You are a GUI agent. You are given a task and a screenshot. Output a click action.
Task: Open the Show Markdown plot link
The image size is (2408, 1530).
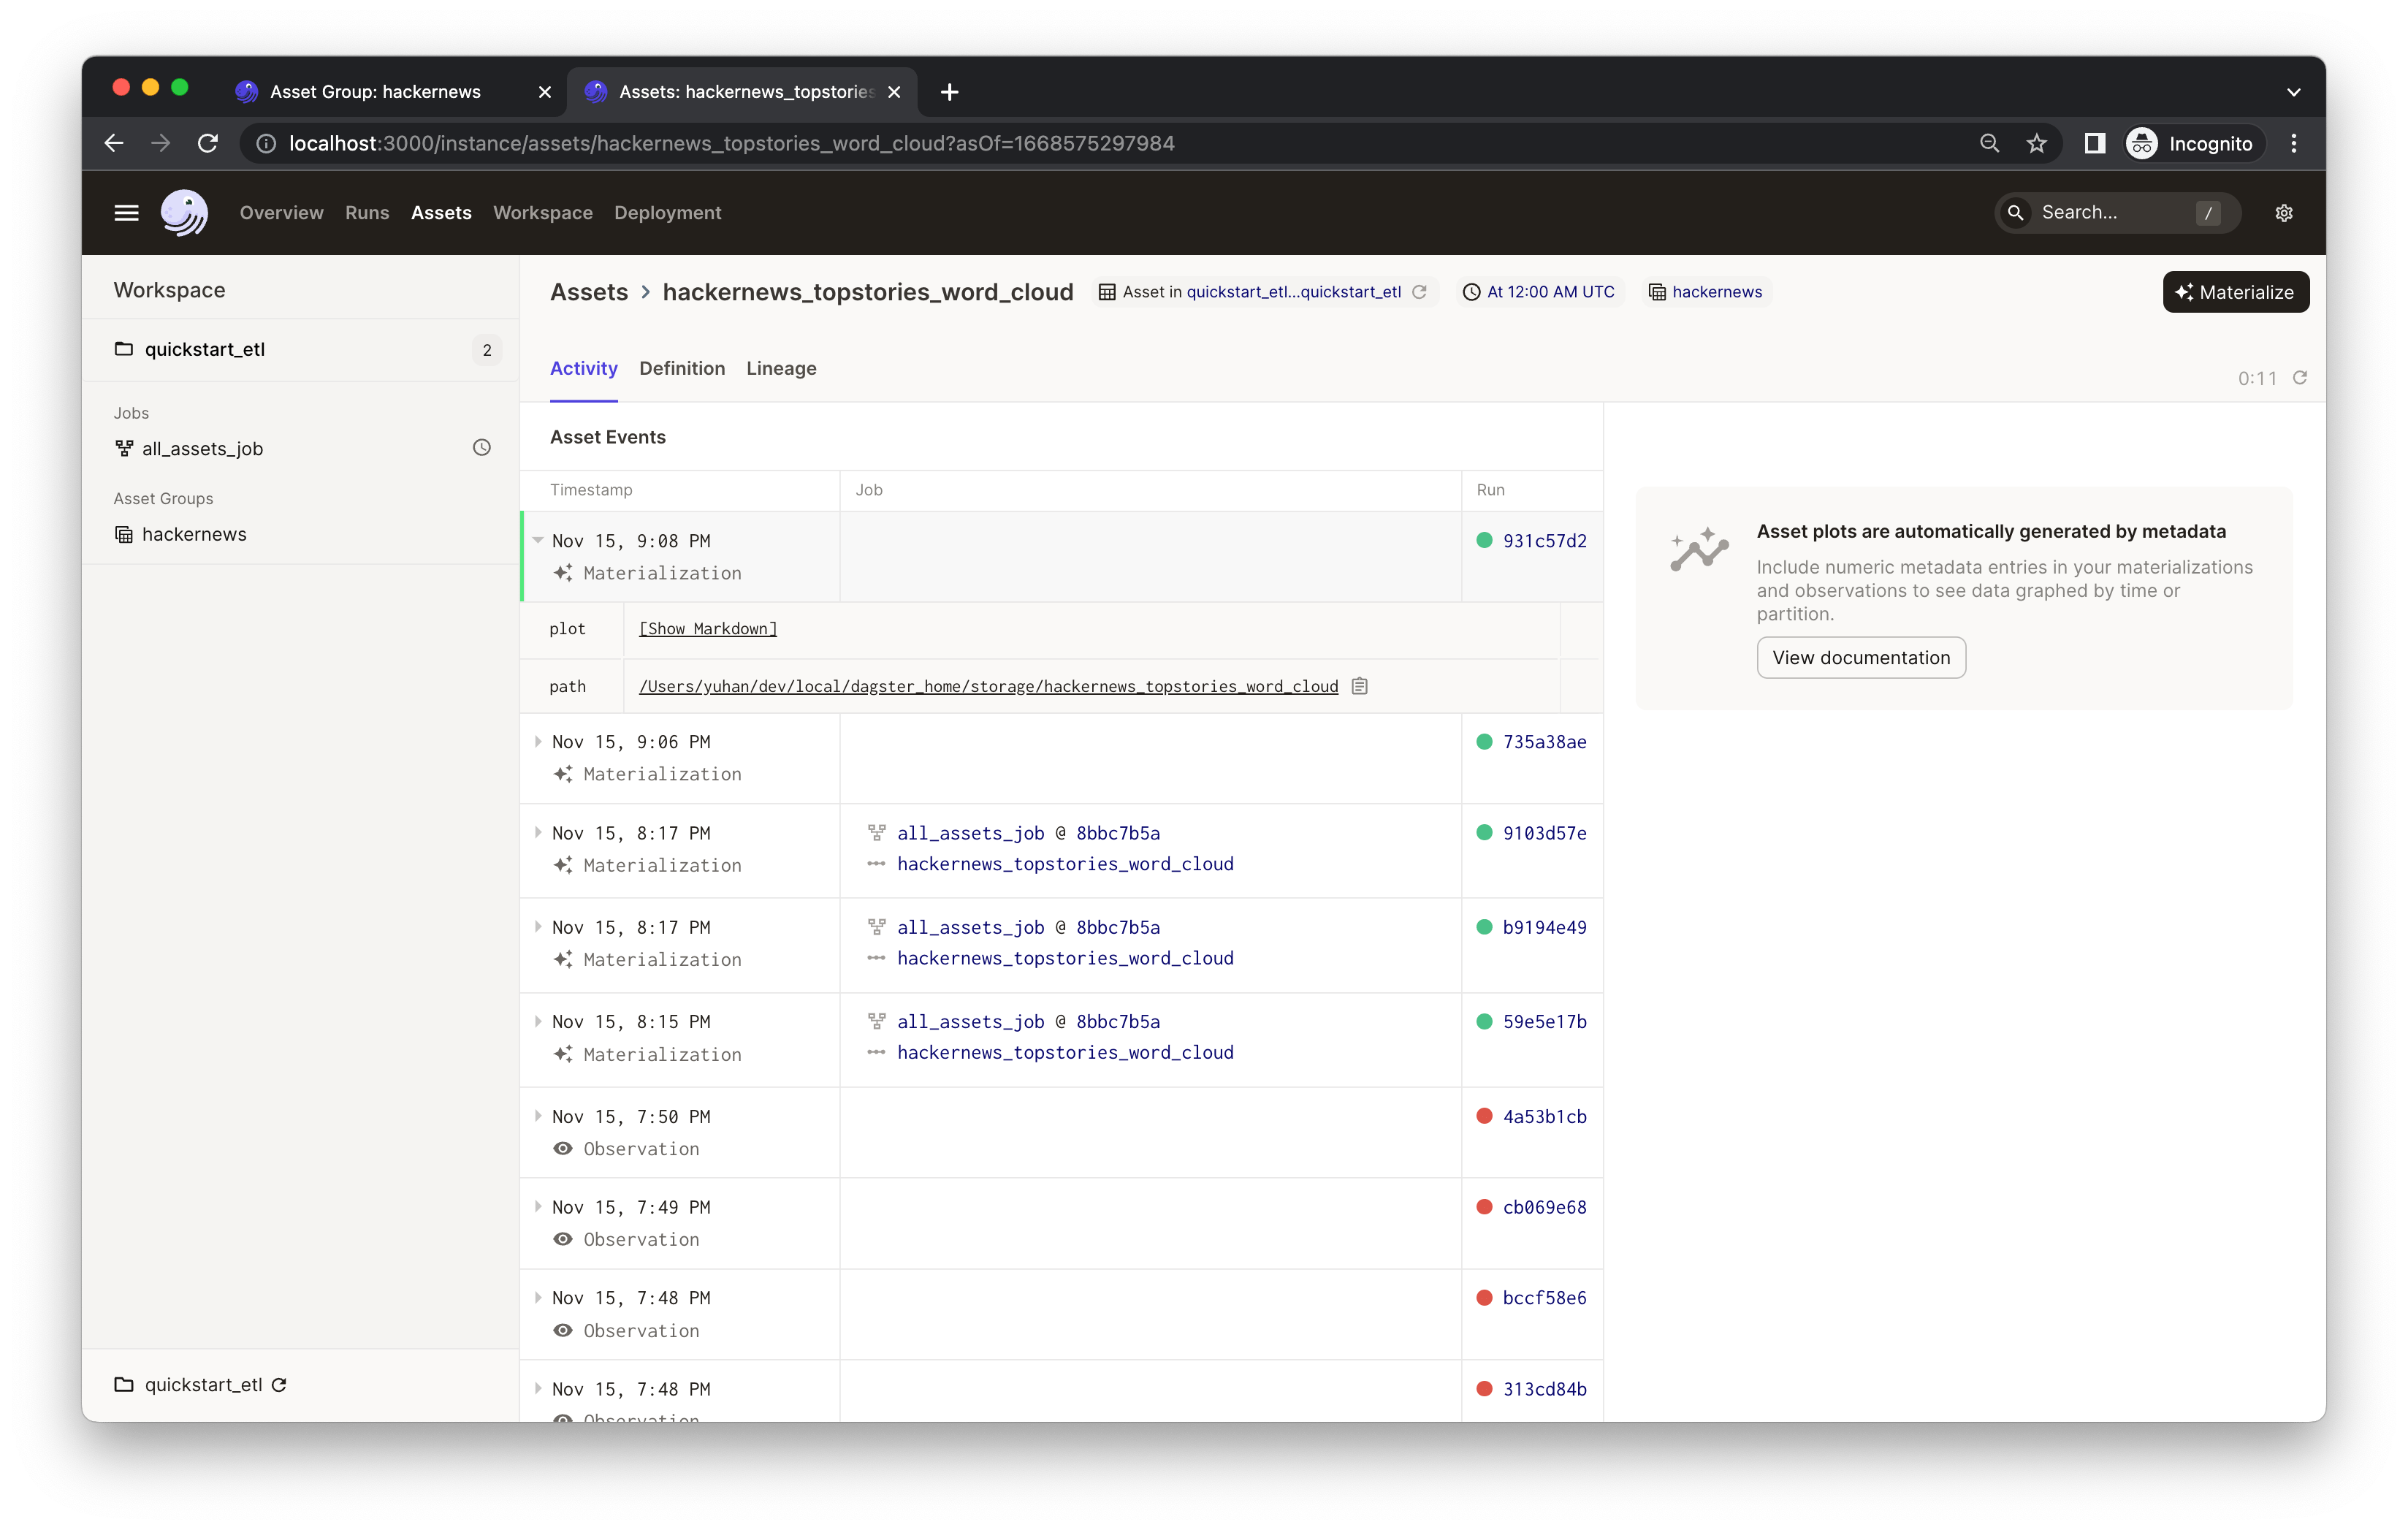click(x=707, y=629)
